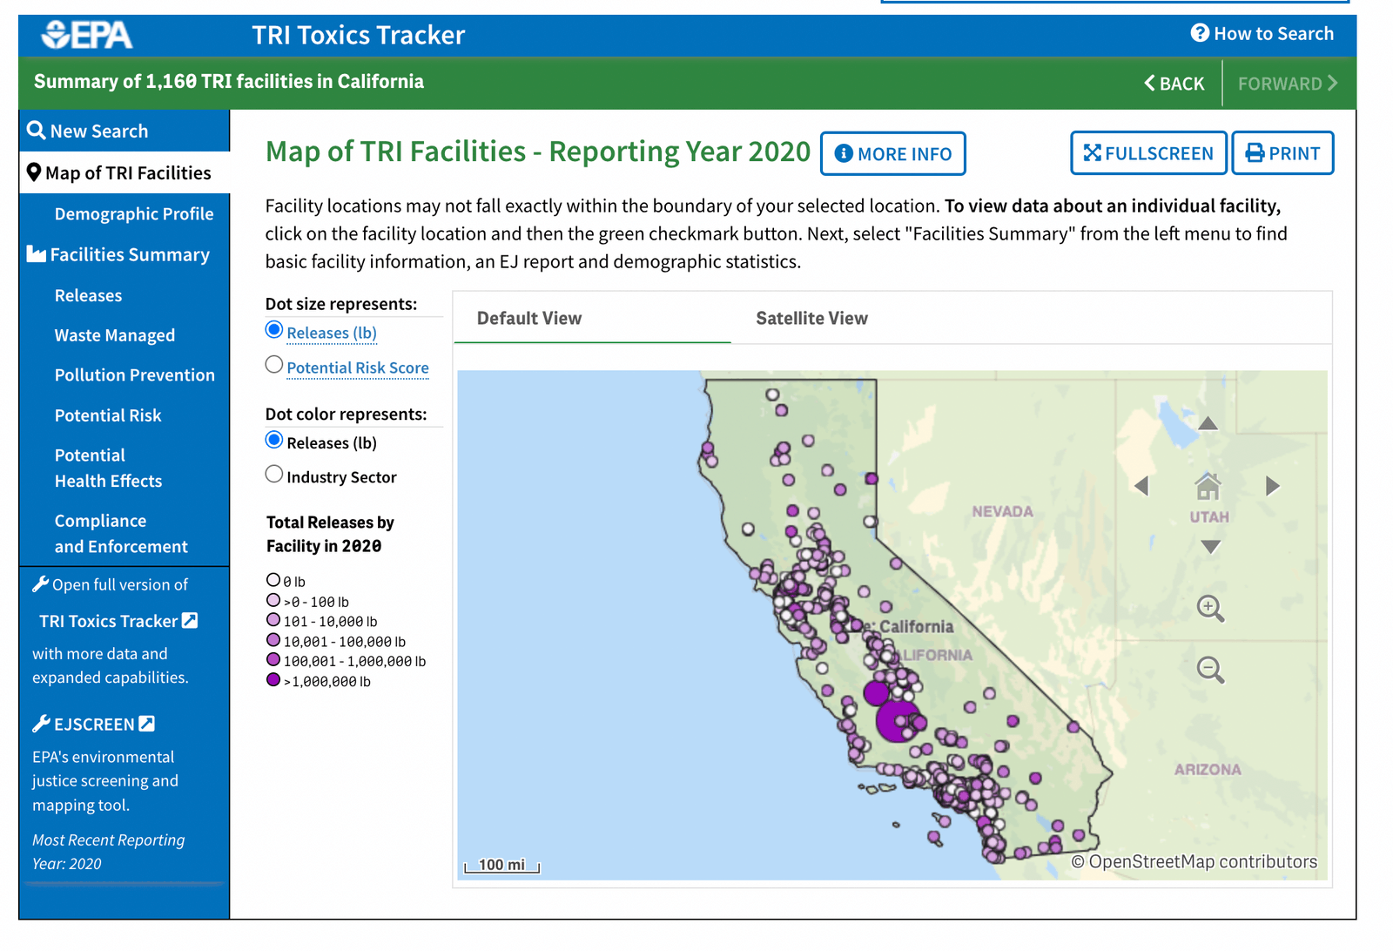Pan the map right using the right arrow
1393x951 pixels.
(x=1272, y=486)
